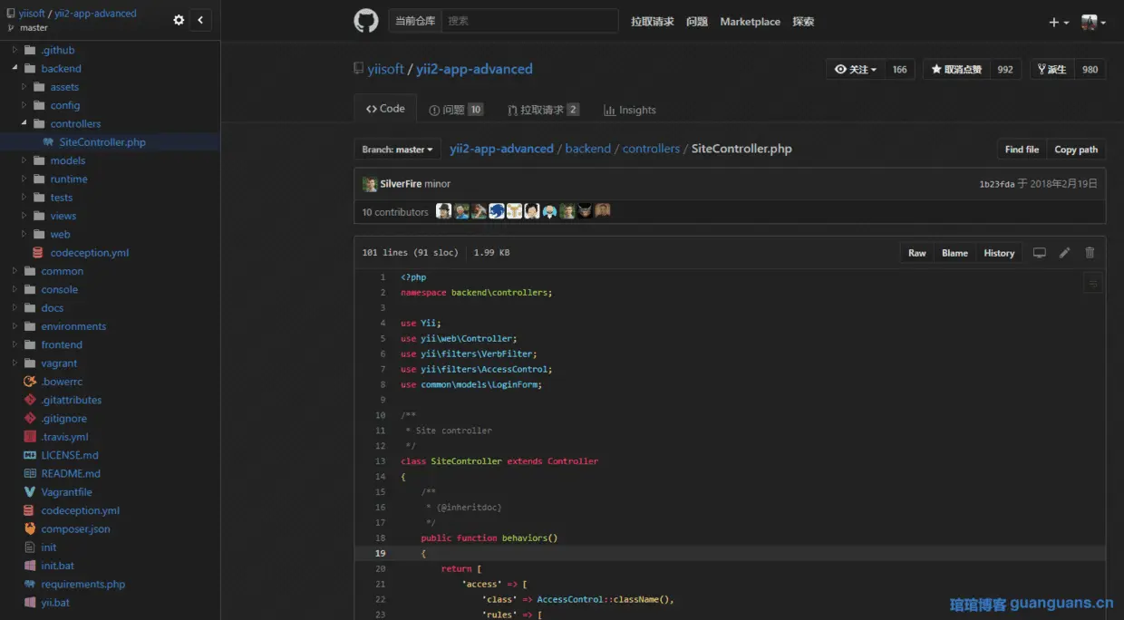Click the Blame button
The image size is (1124, 620).
[x=954, y=253]
